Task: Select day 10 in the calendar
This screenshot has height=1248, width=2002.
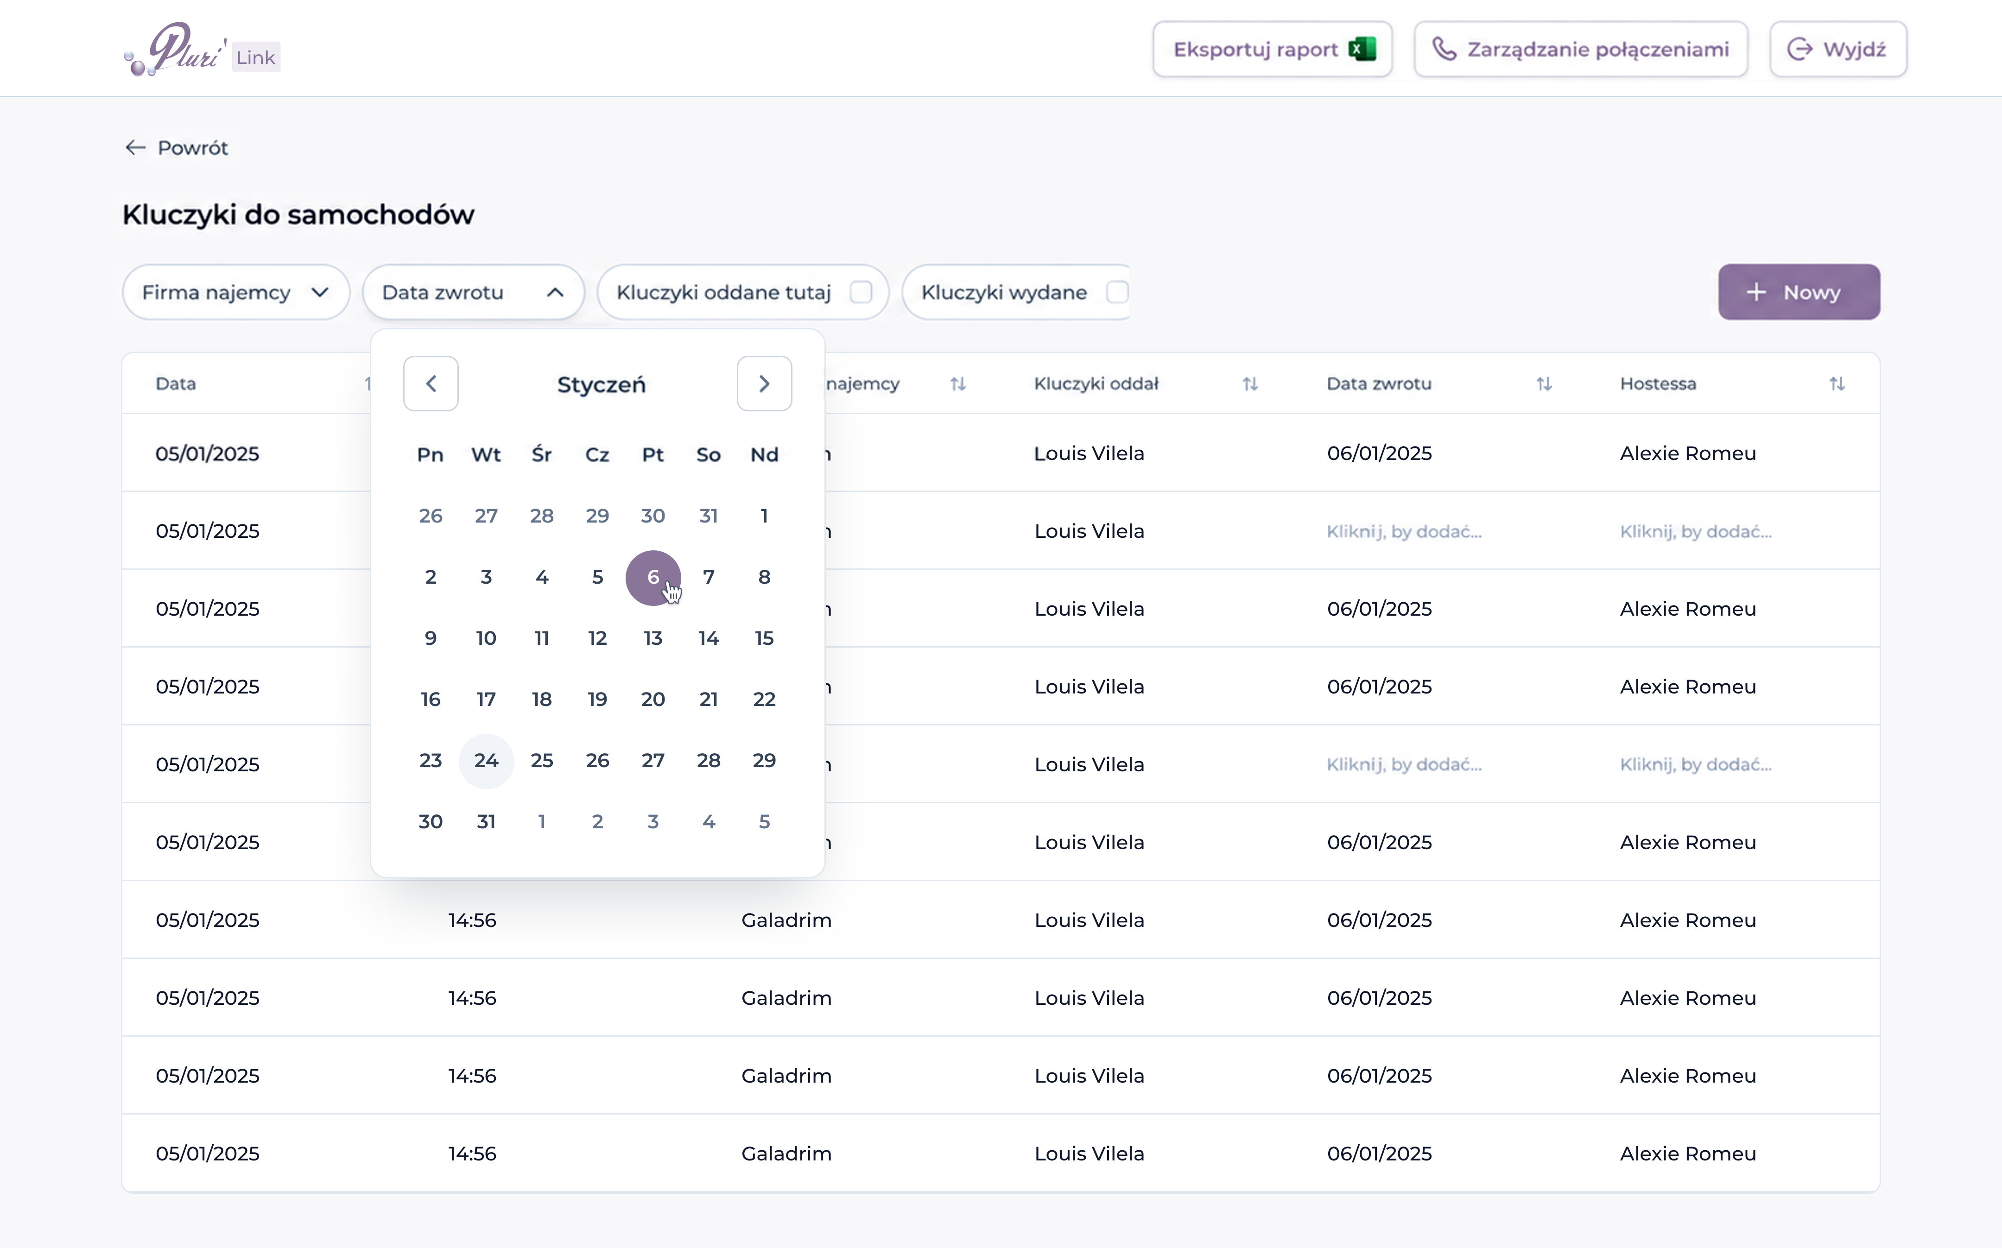Action: 486,639
